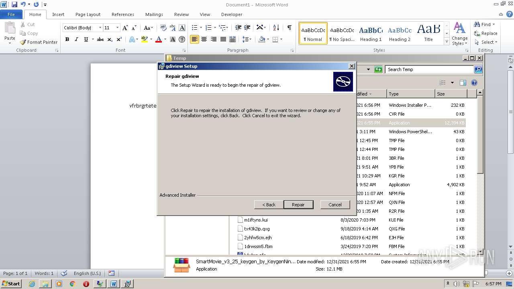Viewport: 514px width, 289px height.
Task: Click Replace in Editing group
Action: tap(486, 33)
